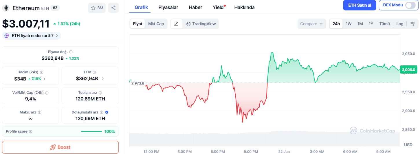Click the $362,94B market cap value
Image resolution: width=420 pixels, height=154 pixels.
(x=52, y=58)
